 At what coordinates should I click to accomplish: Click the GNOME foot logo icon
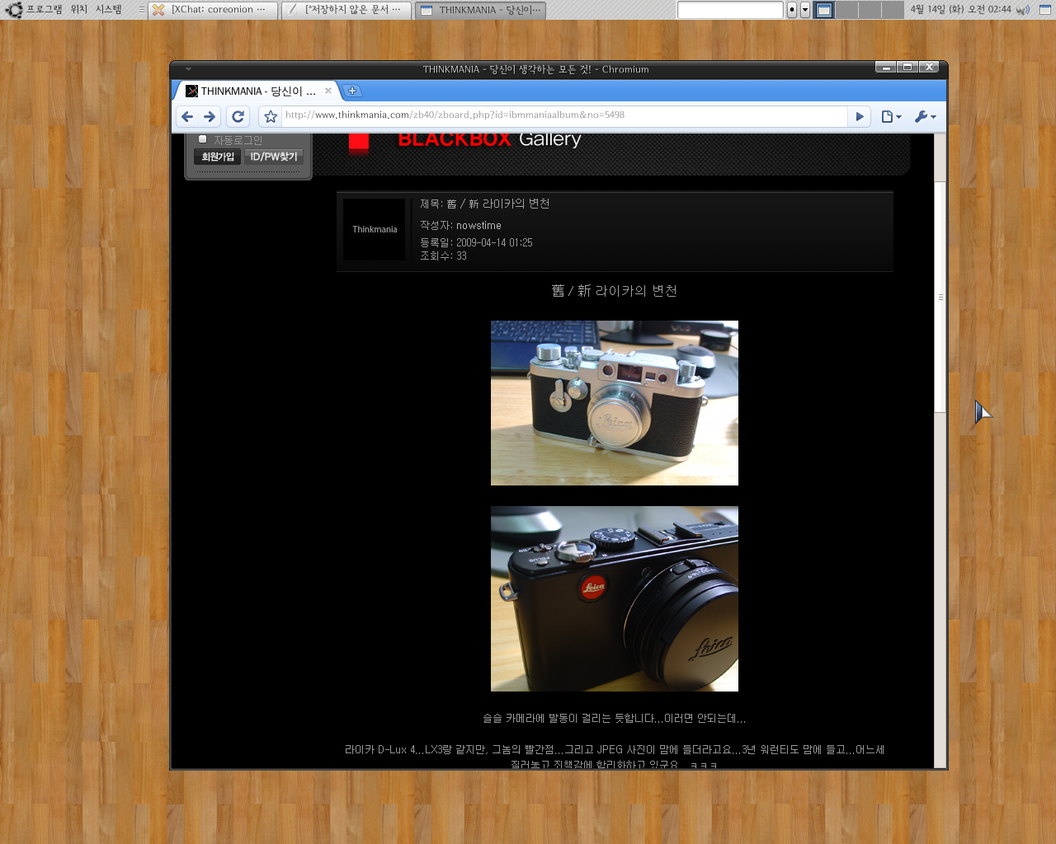[x=13, y=10]
